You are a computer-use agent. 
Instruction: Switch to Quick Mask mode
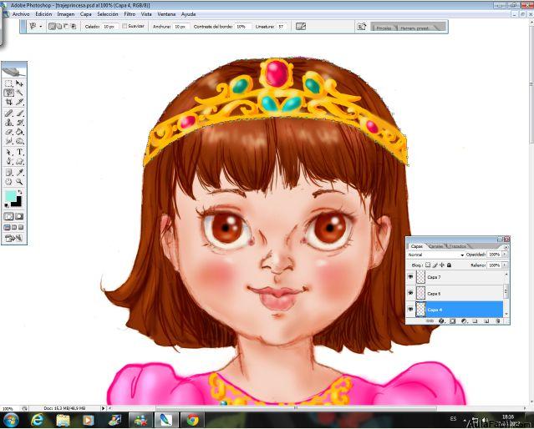[x=19, y=216]
